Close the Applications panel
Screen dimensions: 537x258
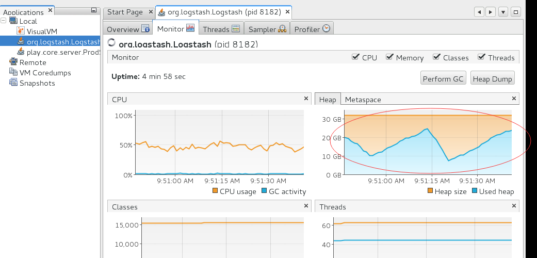coord(50,10)
